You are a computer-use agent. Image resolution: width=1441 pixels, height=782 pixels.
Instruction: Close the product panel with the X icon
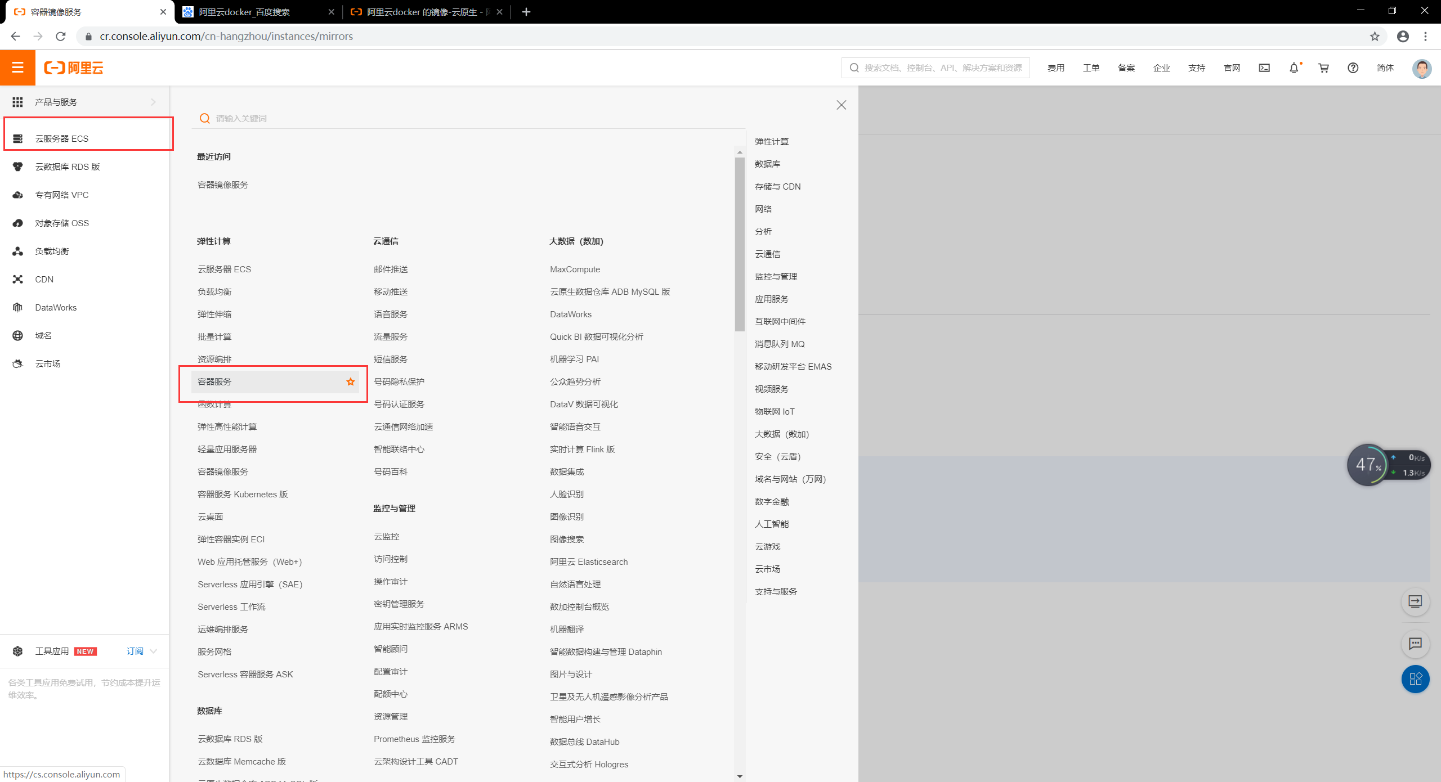pyautogui.click(x=842, y=105)
